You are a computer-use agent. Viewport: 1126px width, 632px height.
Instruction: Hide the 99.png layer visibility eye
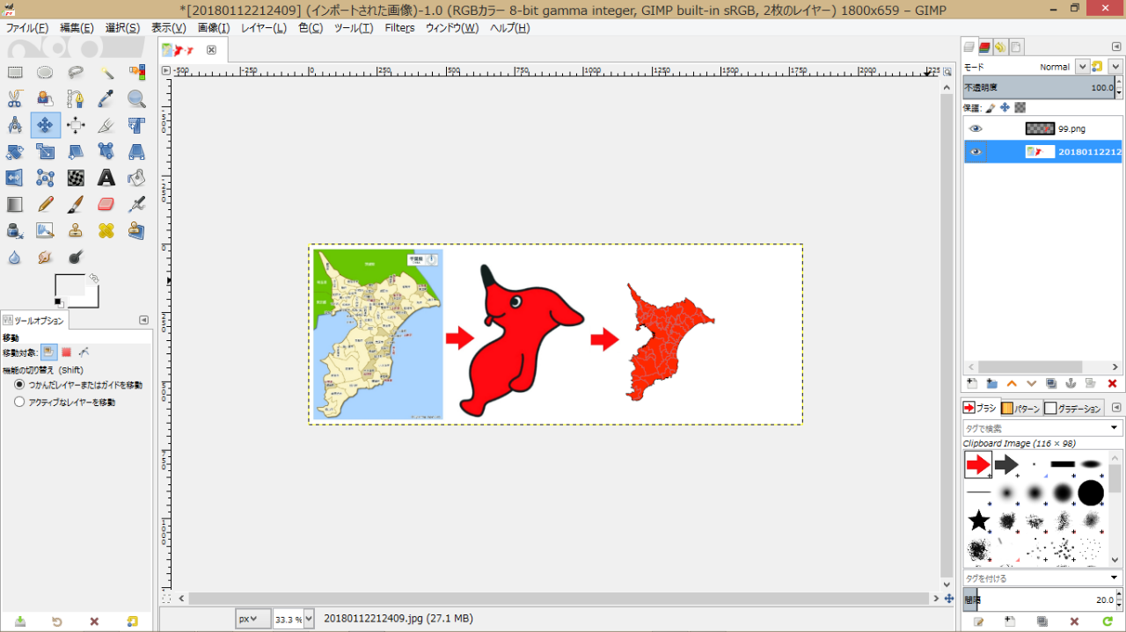tap(975, 128)
